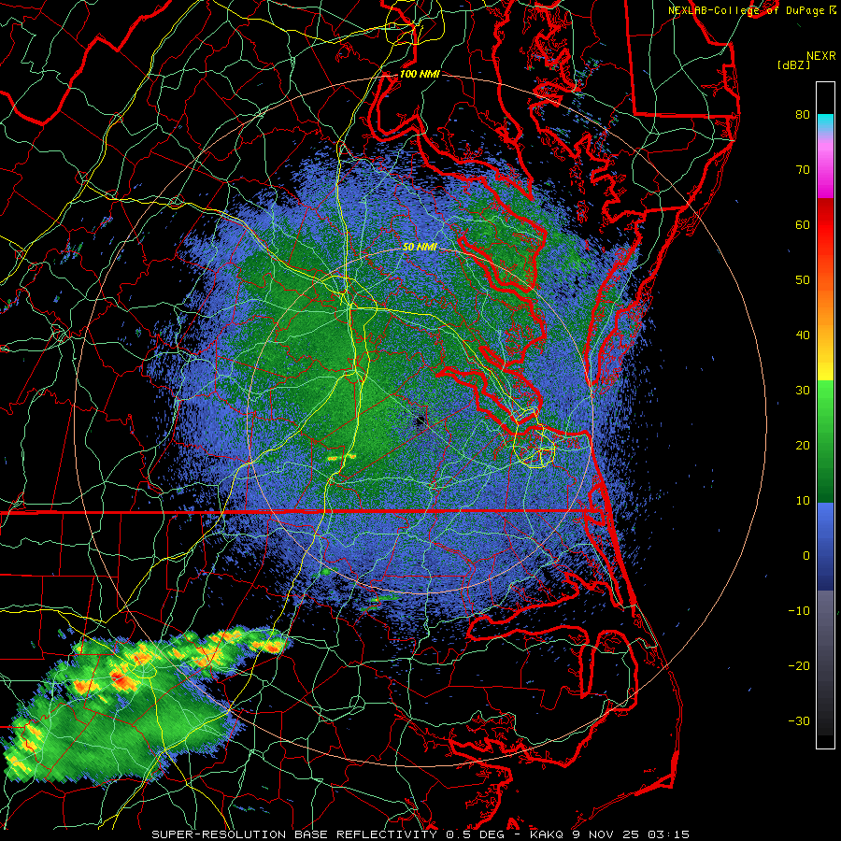841x841 pixels.
Task: Click the small orange echoes southwest of the radar
Action: tap(342, 458)
